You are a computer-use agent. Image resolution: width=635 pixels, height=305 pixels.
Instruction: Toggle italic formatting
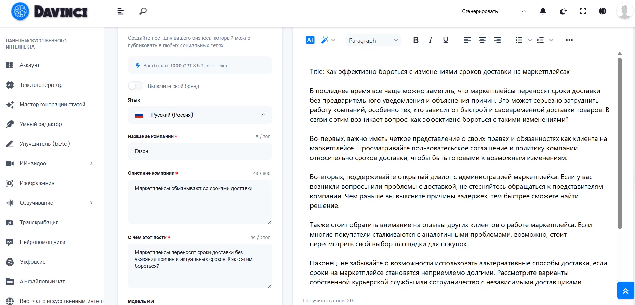(x=431, y=40)
